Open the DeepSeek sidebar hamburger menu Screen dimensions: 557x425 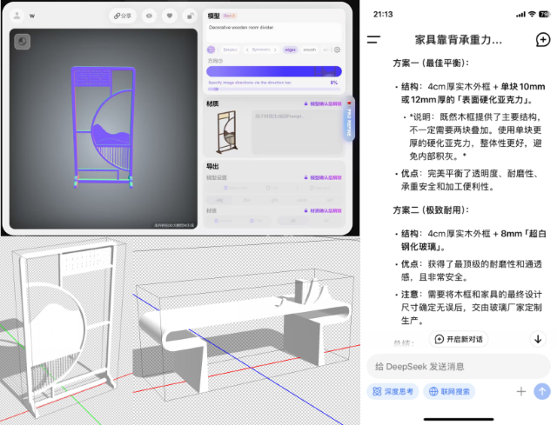coord(373,40)
